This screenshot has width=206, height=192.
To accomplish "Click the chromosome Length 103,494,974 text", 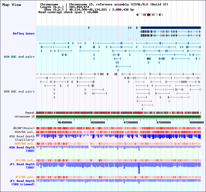I will pos(65,7).
